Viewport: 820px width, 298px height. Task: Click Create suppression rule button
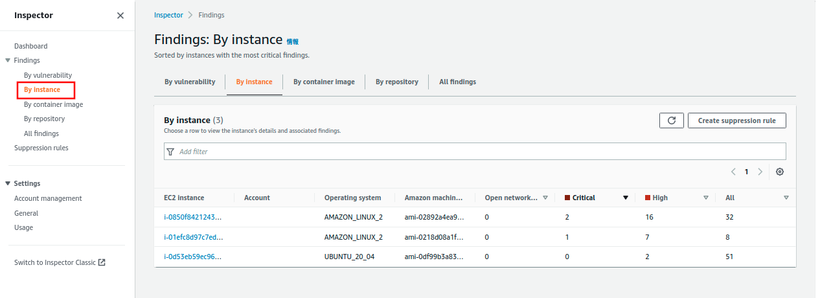tap(736, 120)
